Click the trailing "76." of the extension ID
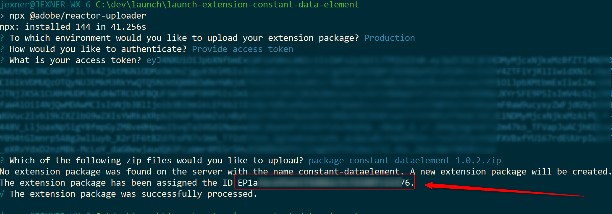The height and width of the screenshot is (214, 612). [407, 183]
